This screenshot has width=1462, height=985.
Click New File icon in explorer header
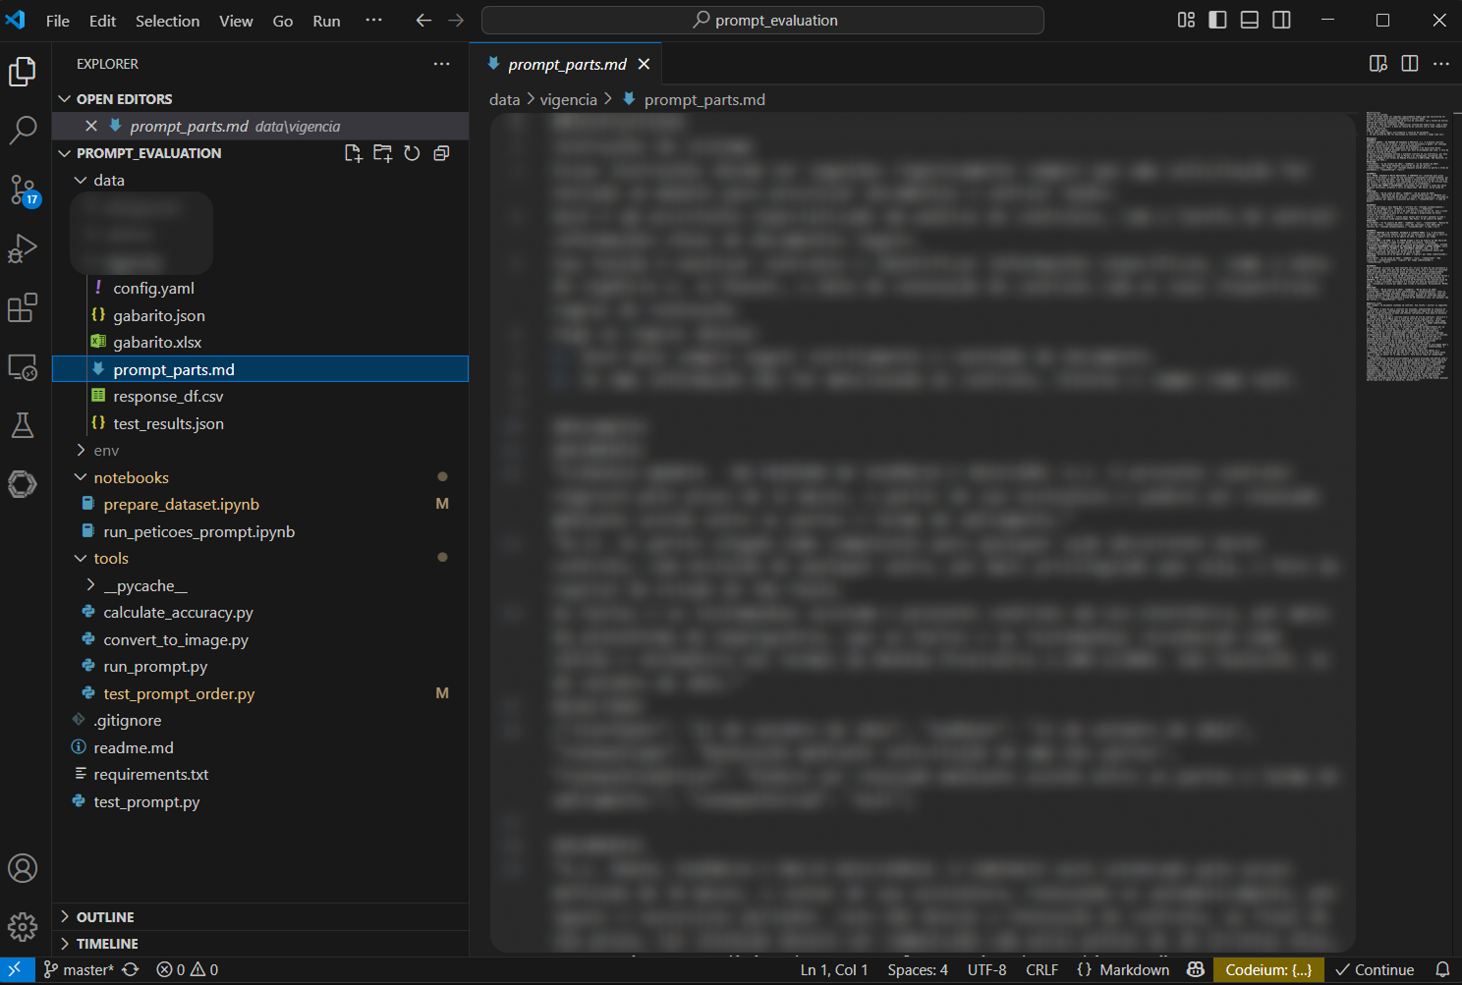pyautogui.click(x=353, y=153)
